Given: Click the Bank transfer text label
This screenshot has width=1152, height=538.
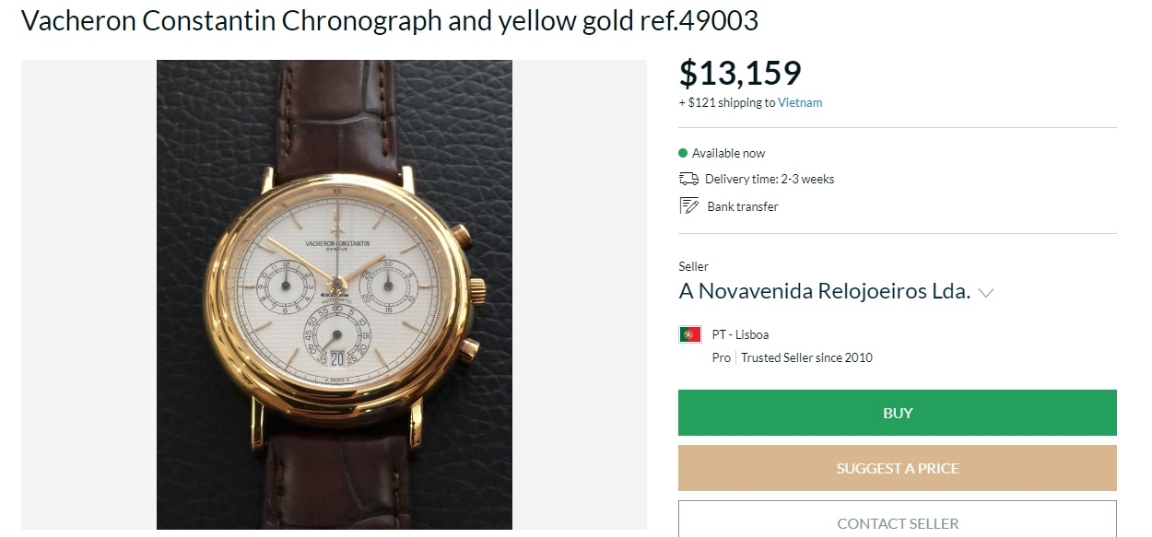Looking at the screenshot, I should (x=743, y=206).
